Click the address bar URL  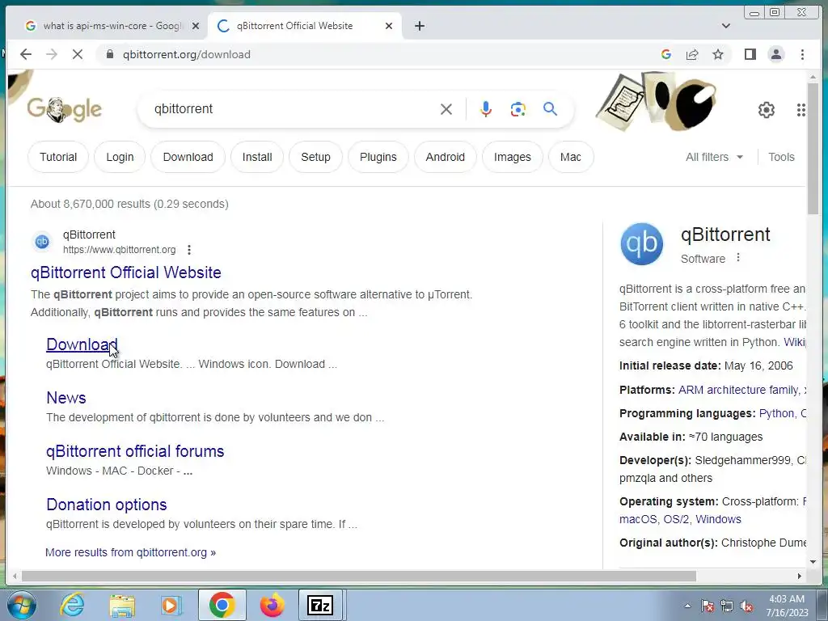[187, 54]
